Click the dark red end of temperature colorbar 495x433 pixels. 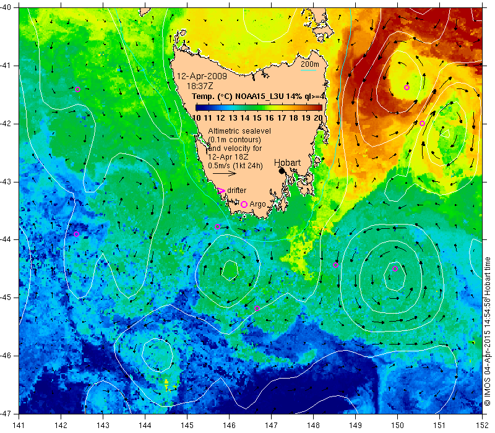[319, 108]
